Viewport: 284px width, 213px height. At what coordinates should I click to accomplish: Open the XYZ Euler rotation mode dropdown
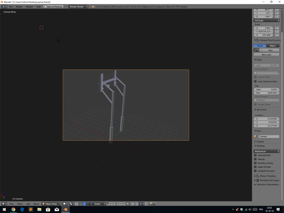point(267,21)
